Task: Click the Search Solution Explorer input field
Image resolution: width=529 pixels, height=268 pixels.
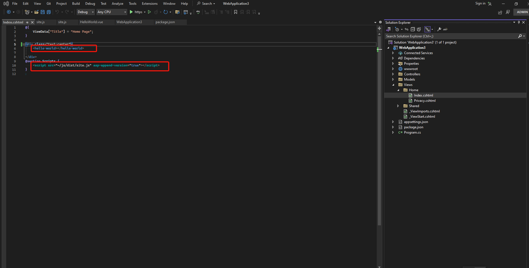Action: pos(450,36)
